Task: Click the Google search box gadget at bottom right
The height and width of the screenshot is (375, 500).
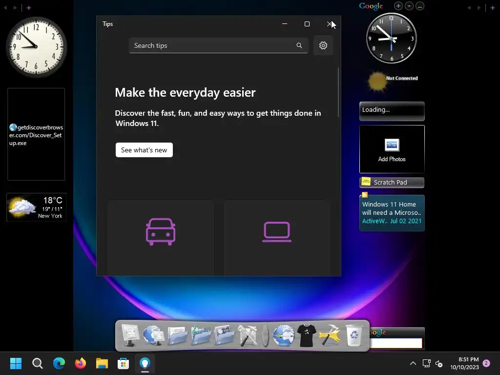Action: pos(396,343)
